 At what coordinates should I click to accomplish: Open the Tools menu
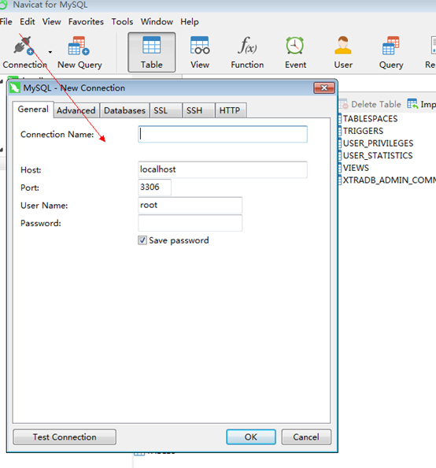(122, 22)
